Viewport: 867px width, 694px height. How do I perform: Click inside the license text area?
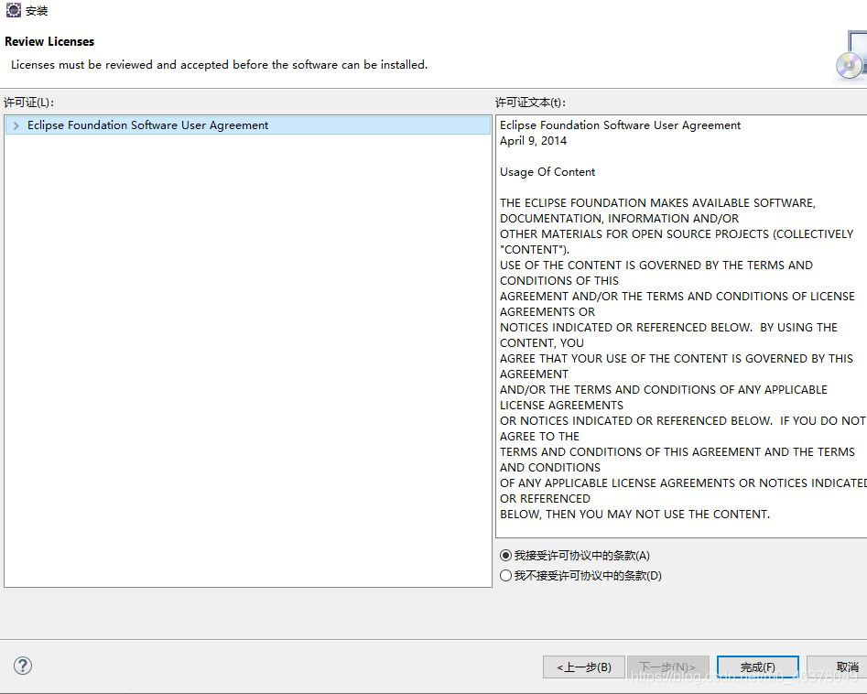[x=681, y=326]
